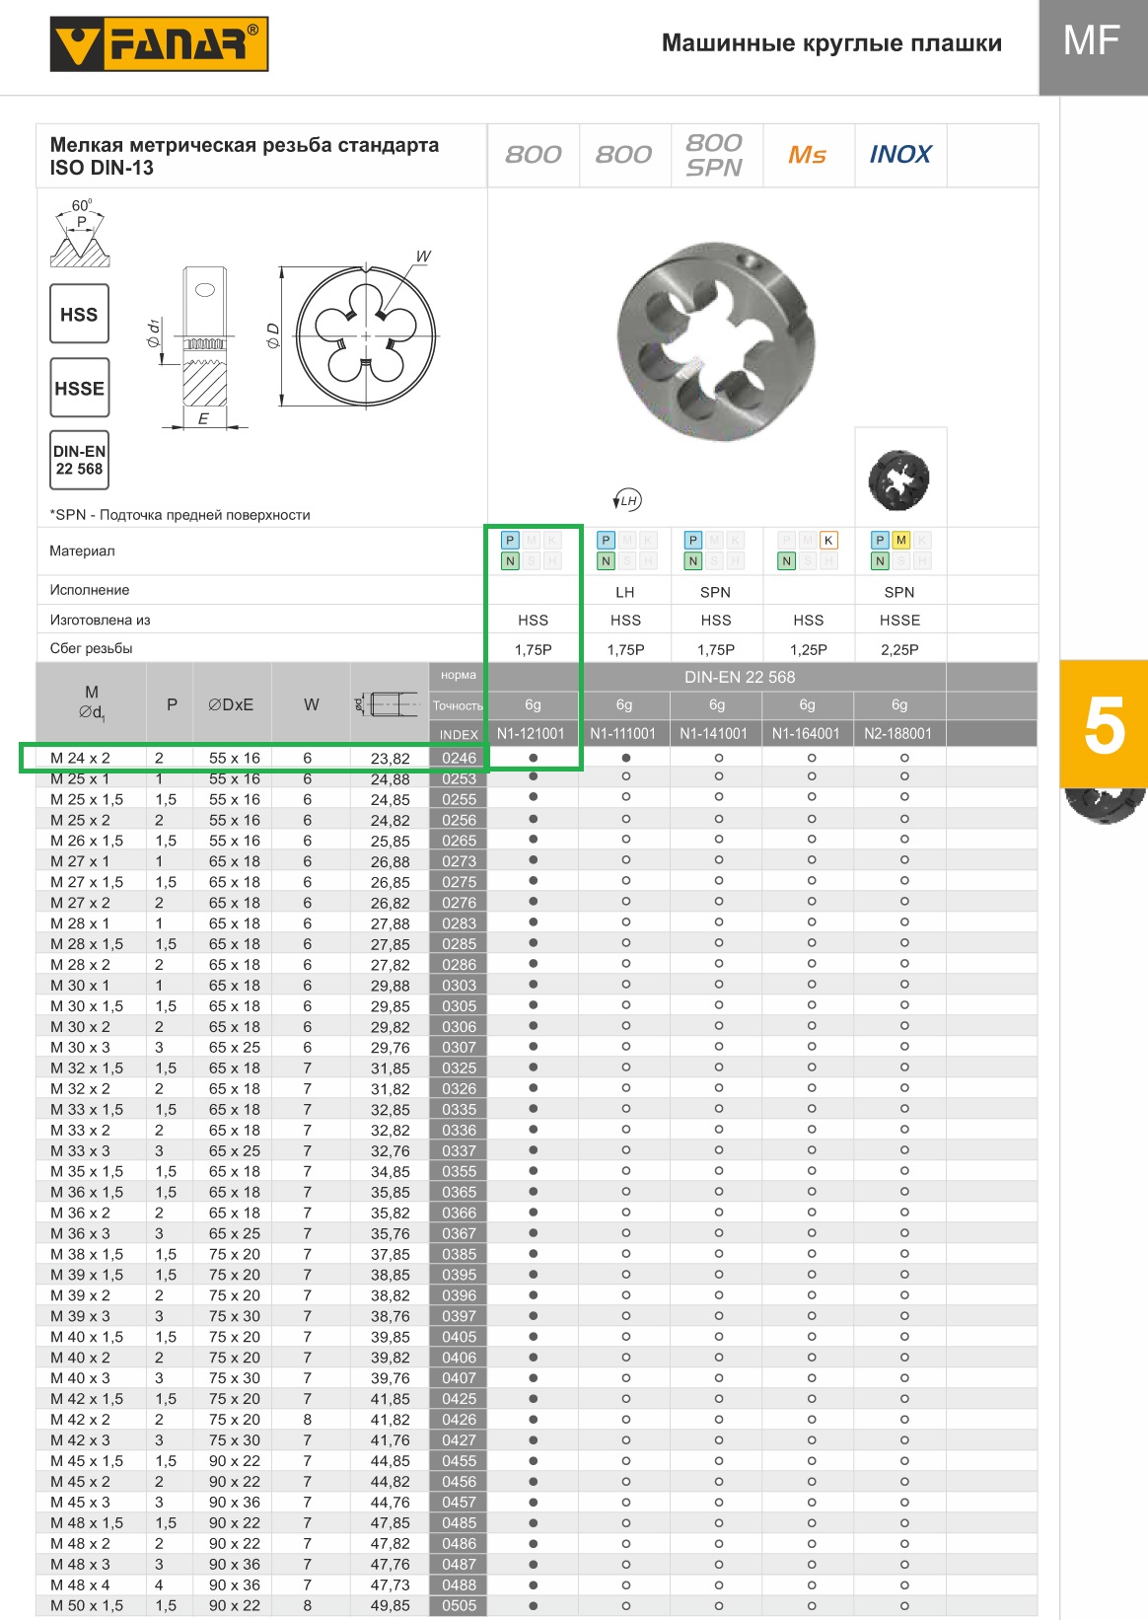1148x1620 pixels.
Task: Select the gray MF section tab
Action: (x=1093, y=47)
